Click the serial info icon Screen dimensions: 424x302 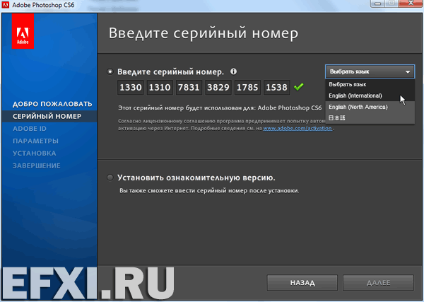(x=233, y=71)
